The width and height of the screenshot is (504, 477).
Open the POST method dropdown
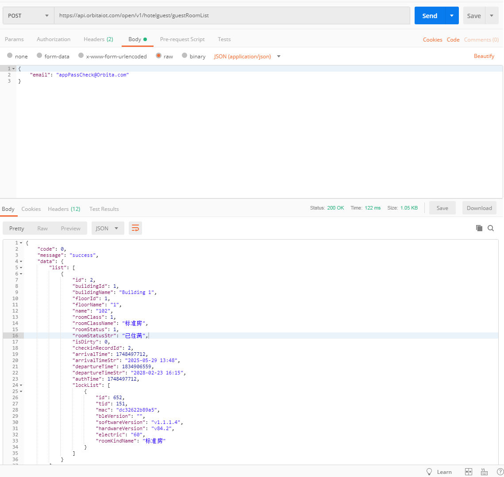pyautogui.click(x=28, y=16)
